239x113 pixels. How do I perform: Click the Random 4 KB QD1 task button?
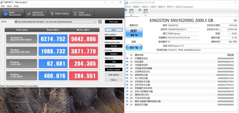(x=22, y=63)
